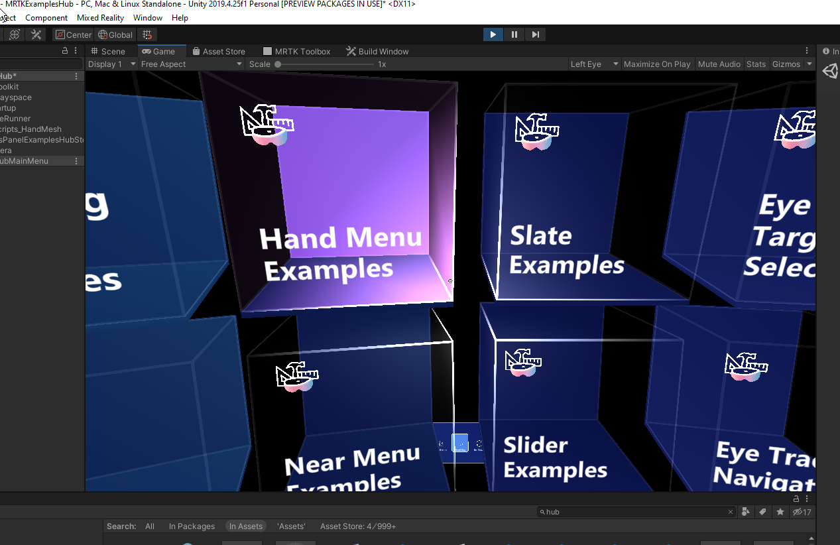Search by label tag icon

[x=763, y=512]
